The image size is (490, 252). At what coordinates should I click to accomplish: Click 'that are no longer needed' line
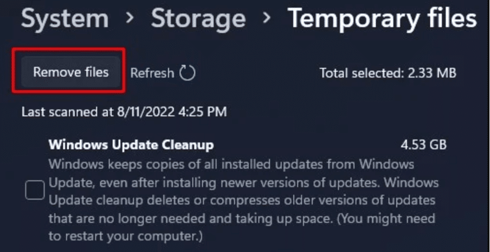242,218
